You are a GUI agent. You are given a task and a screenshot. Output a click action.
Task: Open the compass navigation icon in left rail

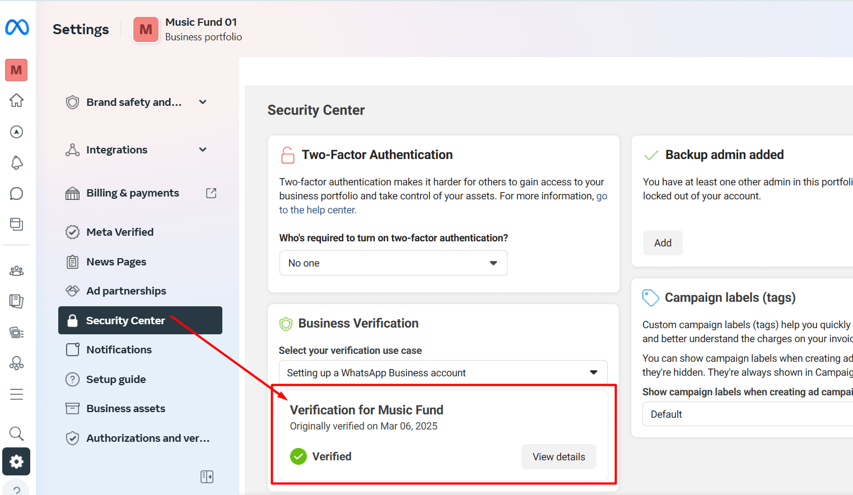(17, 132)
